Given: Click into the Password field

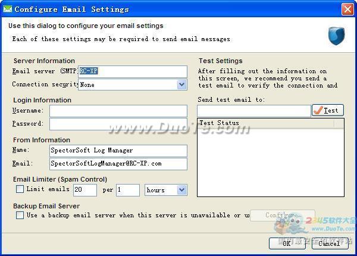Looking at the screenshot, I should pos(118,124).
